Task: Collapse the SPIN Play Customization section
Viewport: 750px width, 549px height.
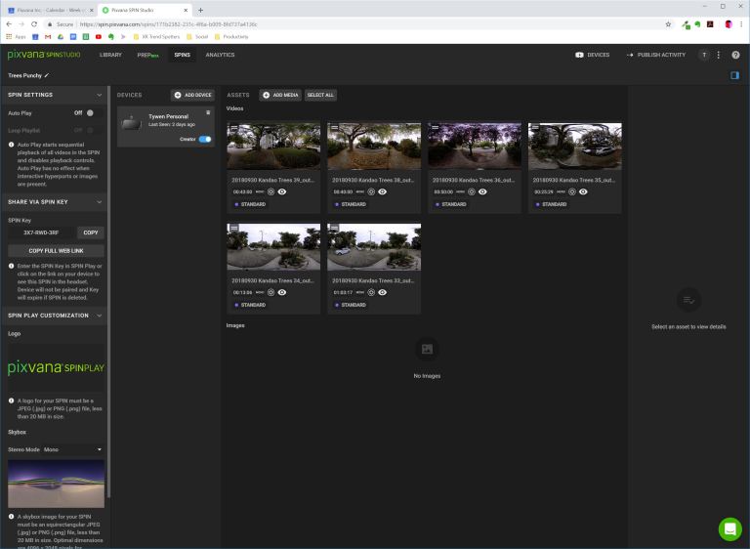Action: tap(99, 316)
